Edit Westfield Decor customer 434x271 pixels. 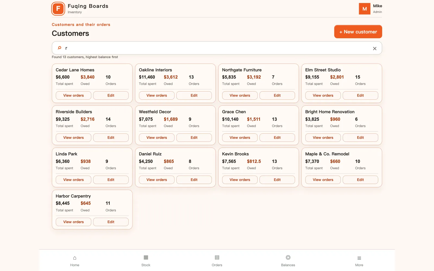(194, 137)
